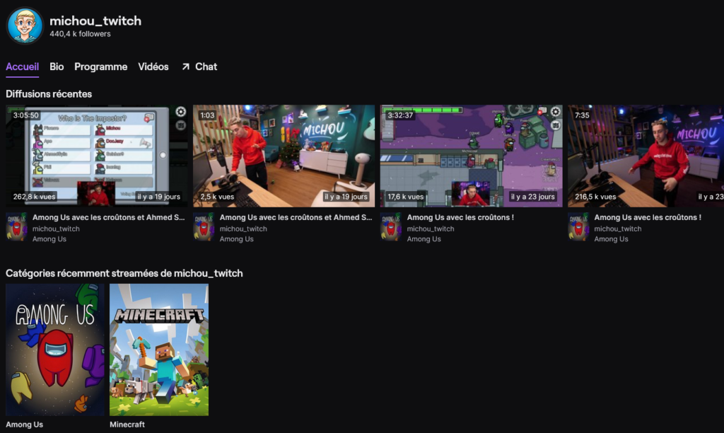The image size is (724, 433).
Task: Click michou_twitch channel link under first video
Action: pos(56,229)
